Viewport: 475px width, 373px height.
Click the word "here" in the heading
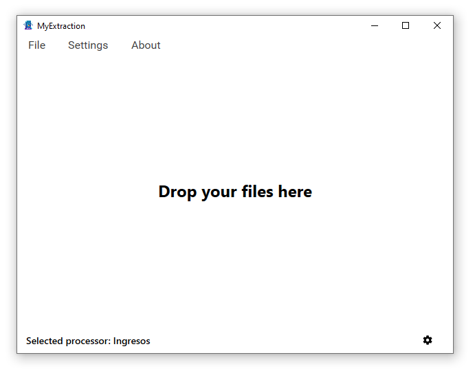(295, 192)
